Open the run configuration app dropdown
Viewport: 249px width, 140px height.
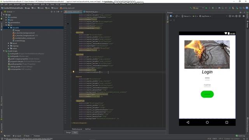coord(198,8)
